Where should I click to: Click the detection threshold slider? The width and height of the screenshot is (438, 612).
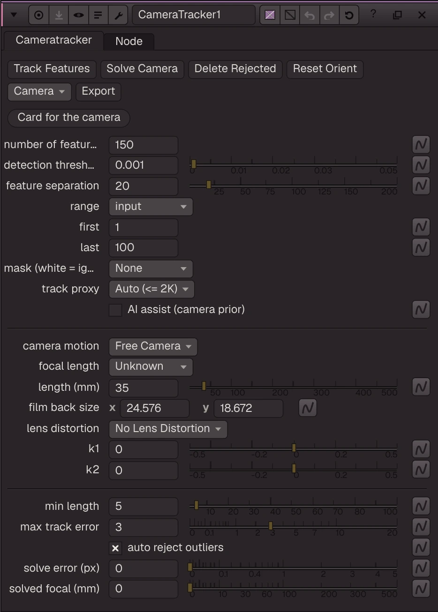(294, 164)
